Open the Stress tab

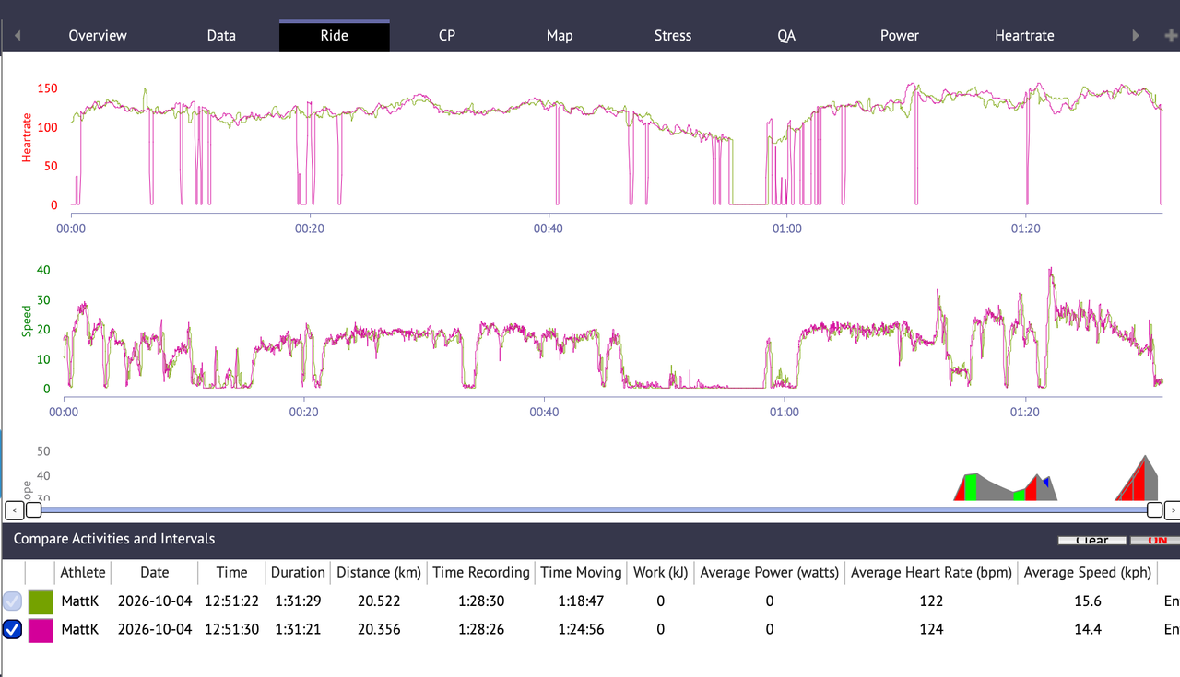click(x=673, y=36)
